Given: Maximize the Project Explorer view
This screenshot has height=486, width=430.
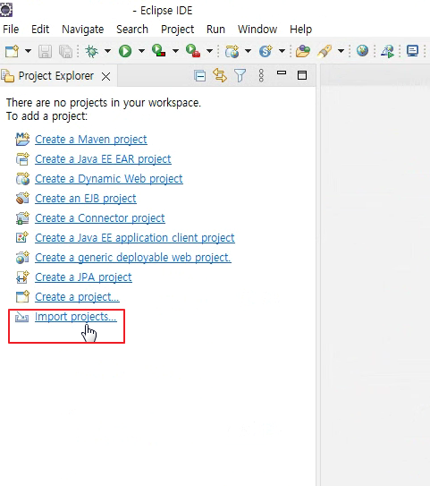Looking at the screenshot, I should [302, 75].
